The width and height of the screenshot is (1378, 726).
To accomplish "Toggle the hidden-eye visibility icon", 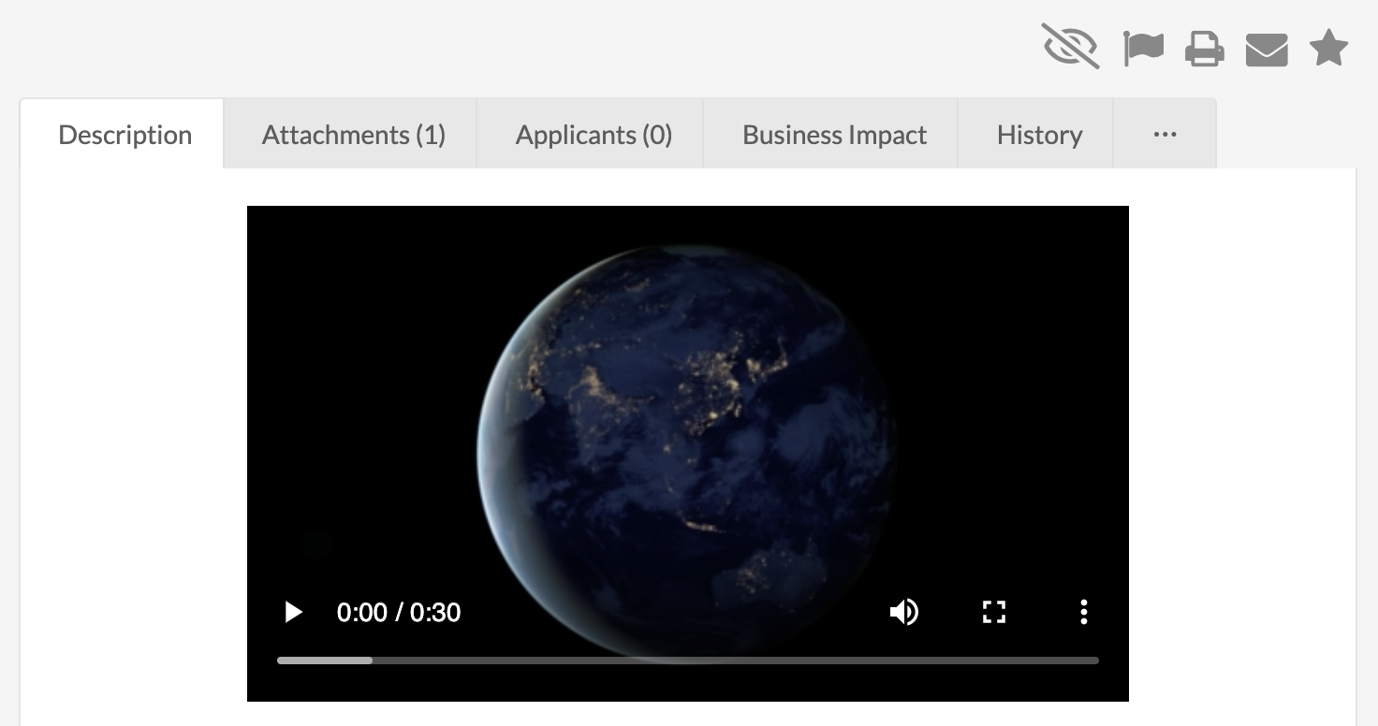I will point(1071,47).
